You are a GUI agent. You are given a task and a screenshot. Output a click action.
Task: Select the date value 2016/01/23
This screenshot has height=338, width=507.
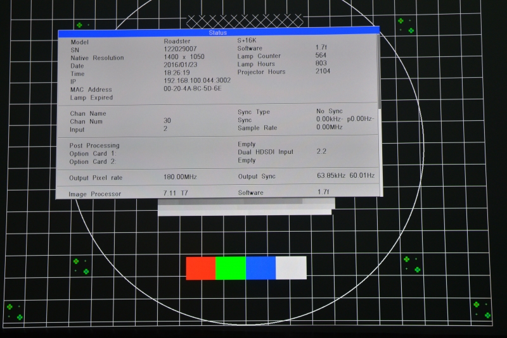[x=181, y=65]
